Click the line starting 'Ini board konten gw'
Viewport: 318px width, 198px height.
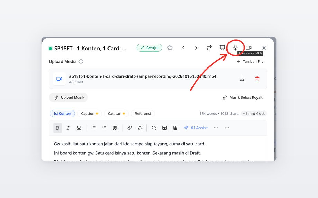pos(127,153)
